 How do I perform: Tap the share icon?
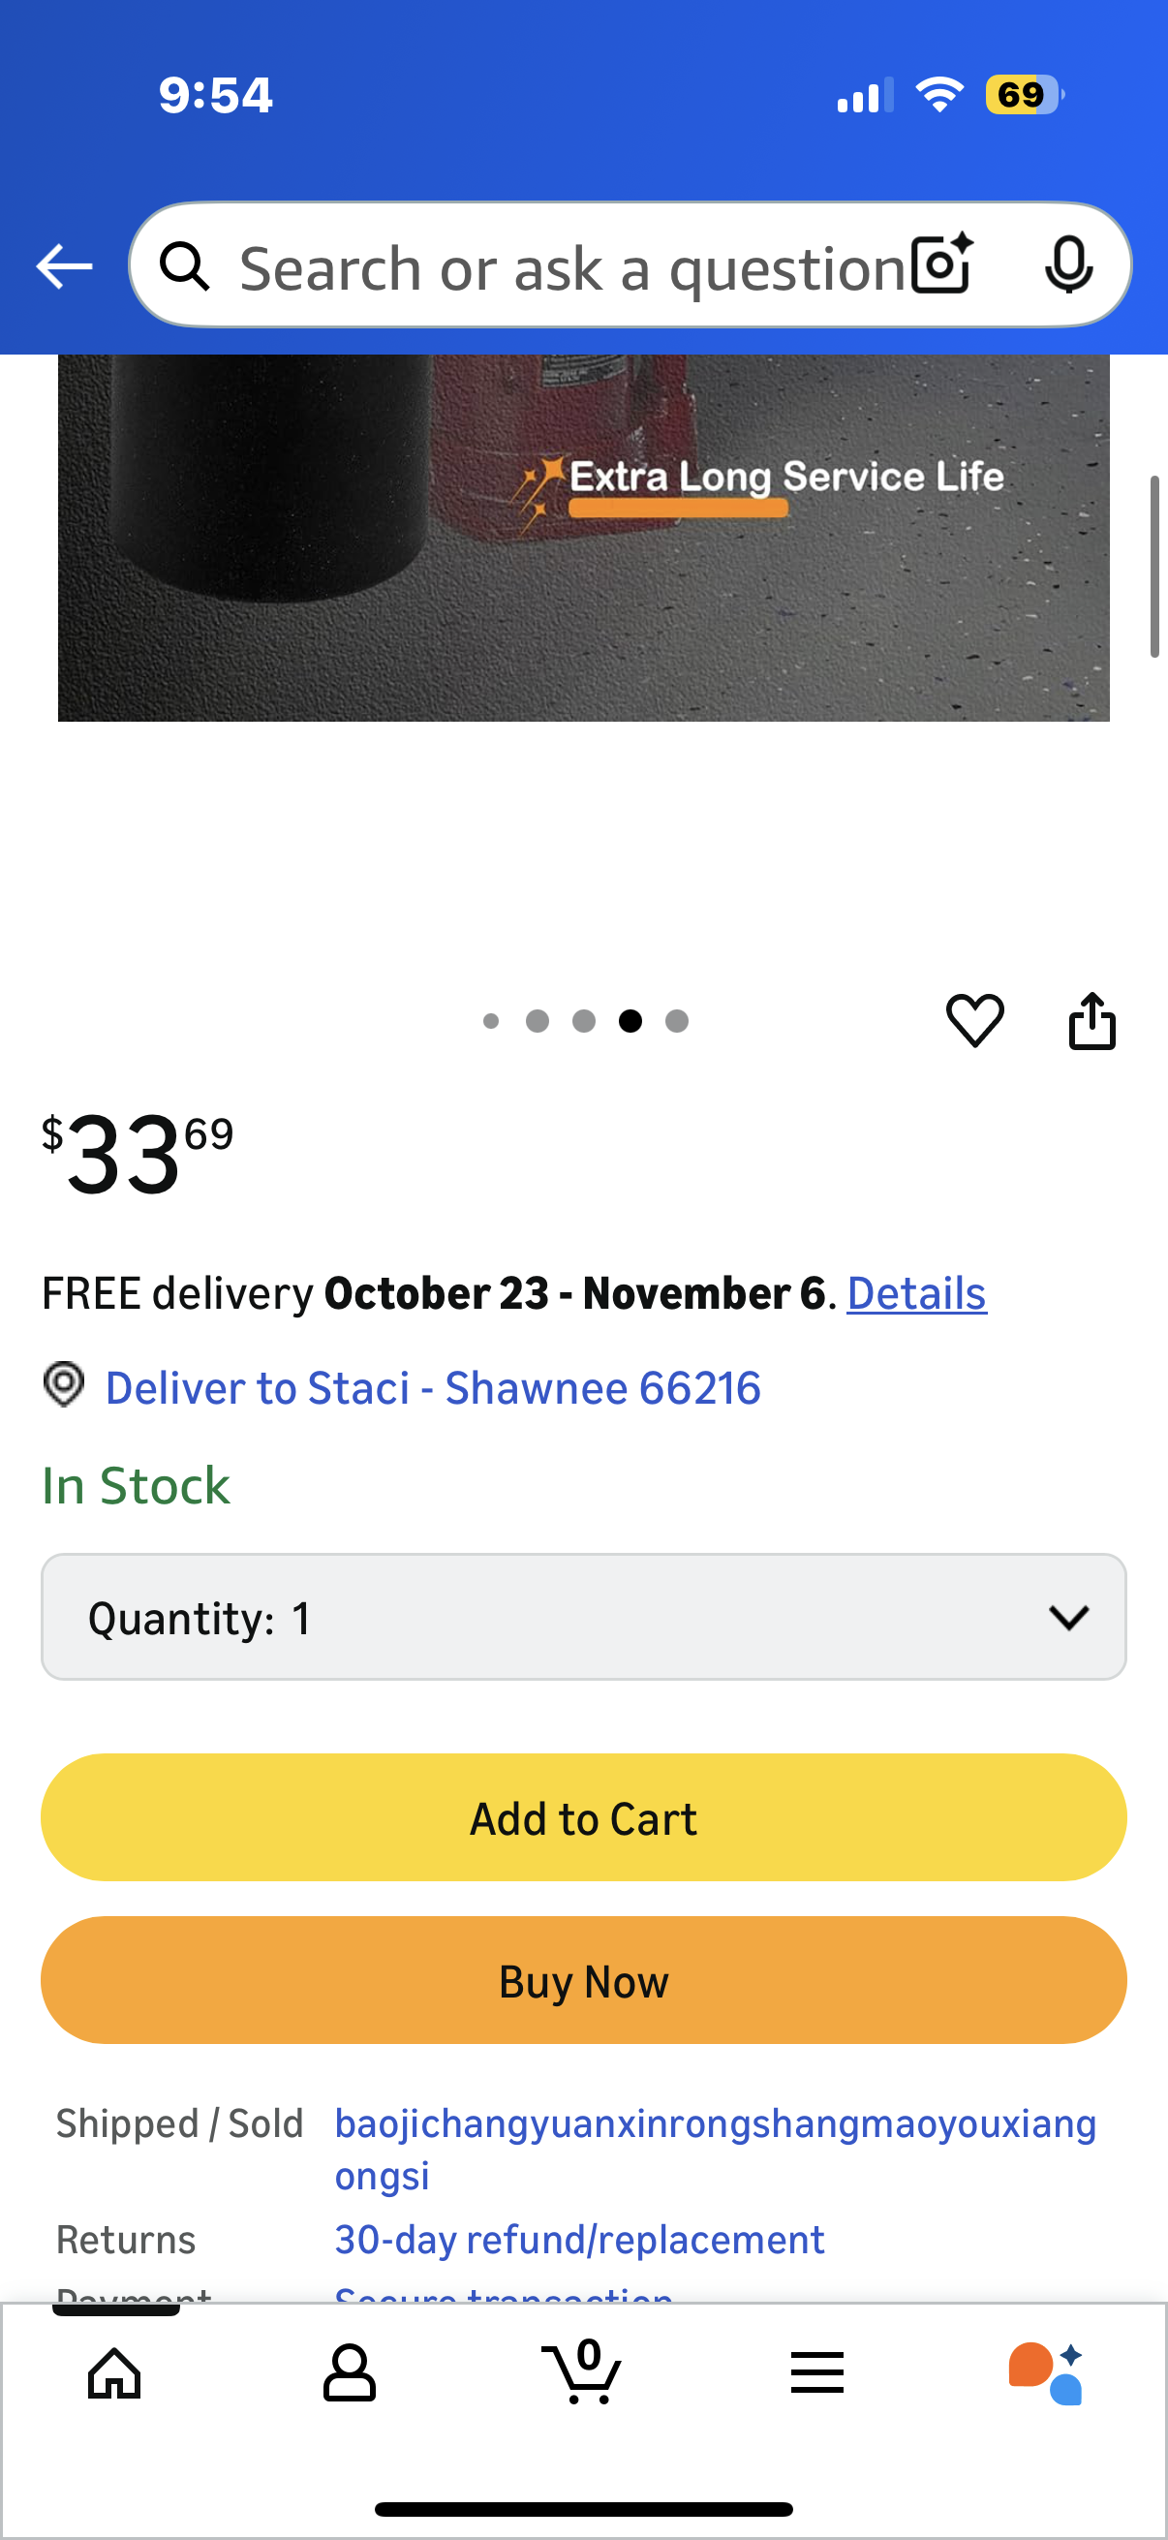click(x=1092, y=1019)
